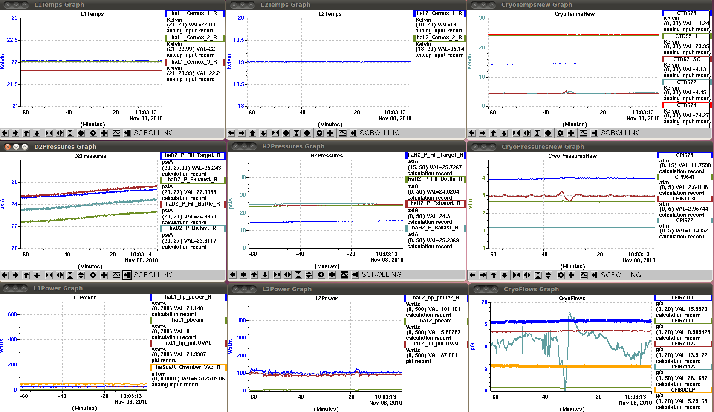This screenshot has width=714, height=412.
Task: Select the haD2_P_Fill_Target_R legend label
Action: (193, 156)
